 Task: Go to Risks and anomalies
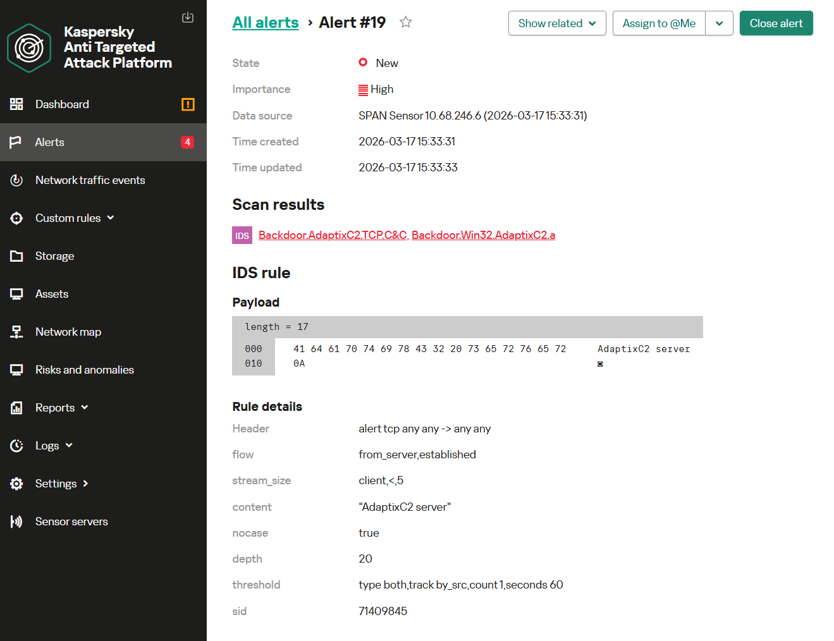pos(85,370)
